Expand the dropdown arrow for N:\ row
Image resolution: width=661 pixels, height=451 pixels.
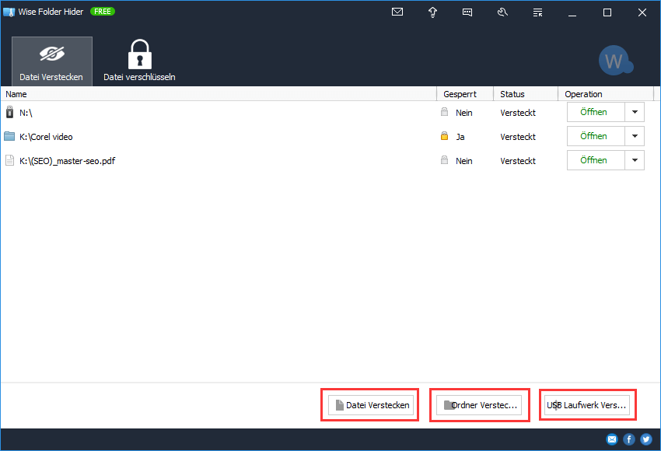coord(635,112)
